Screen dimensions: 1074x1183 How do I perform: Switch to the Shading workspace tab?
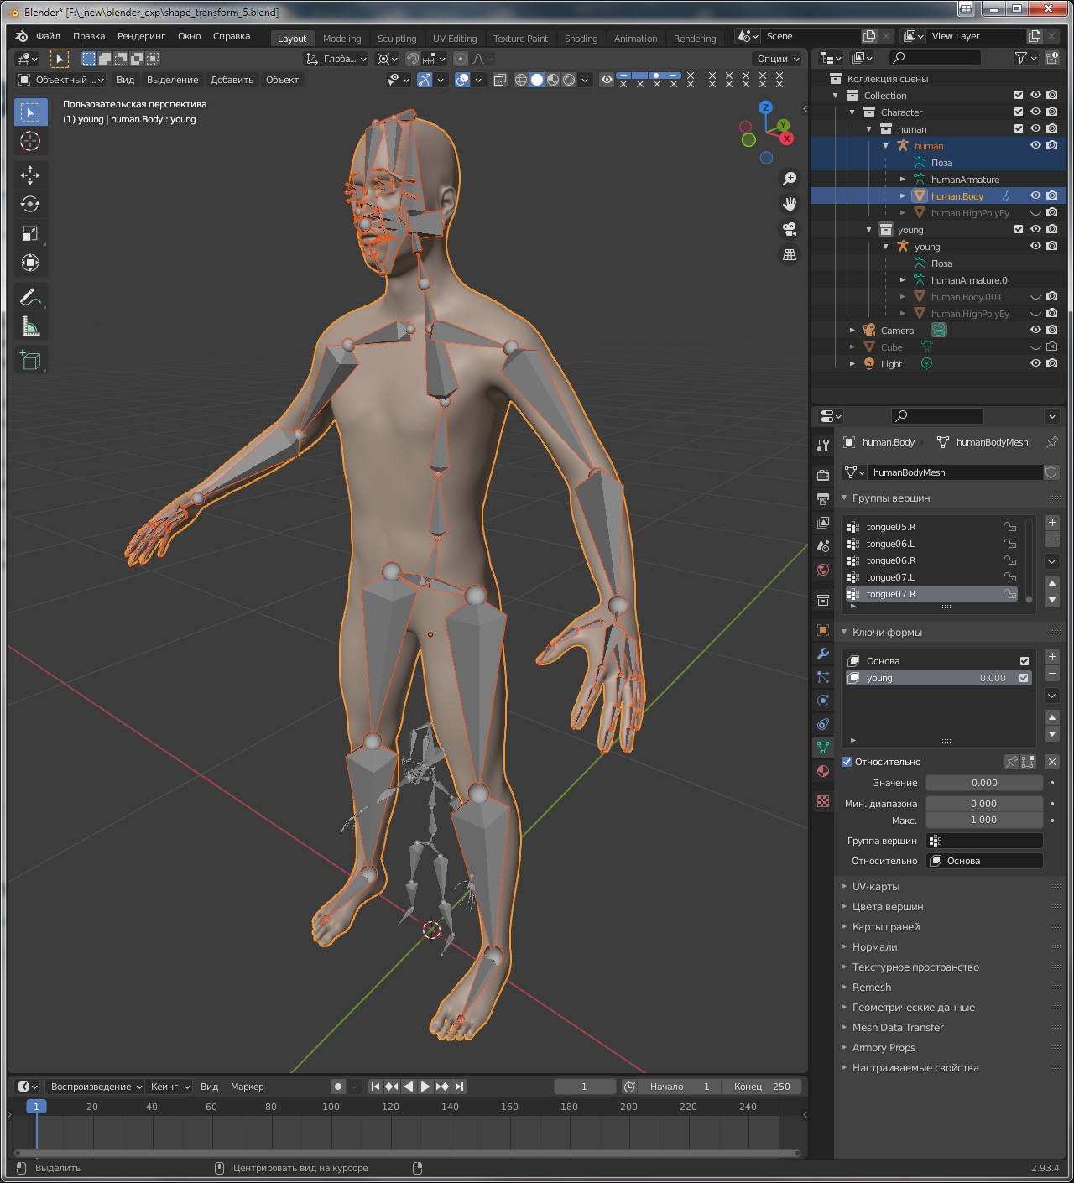(581, 39)
